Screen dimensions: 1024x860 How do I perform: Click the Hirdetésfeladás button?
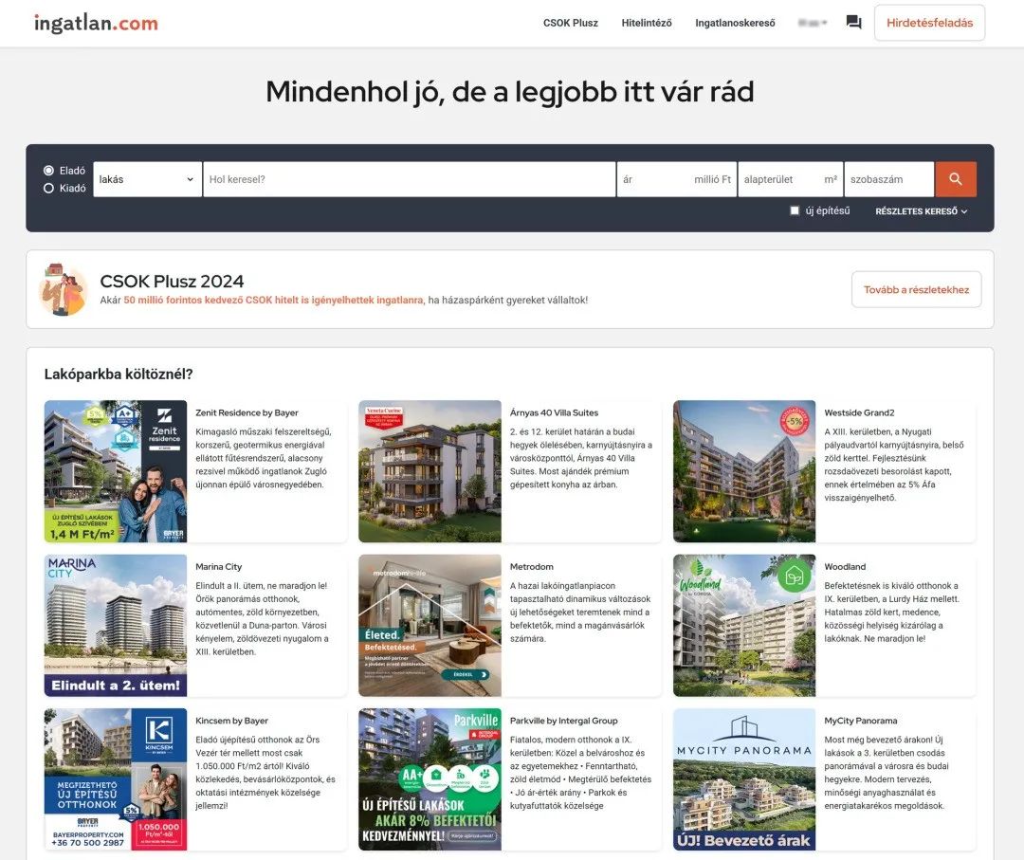pos(929,23)
